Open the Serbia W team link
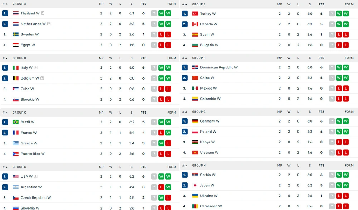358x210 pixels. pos(208,175)
